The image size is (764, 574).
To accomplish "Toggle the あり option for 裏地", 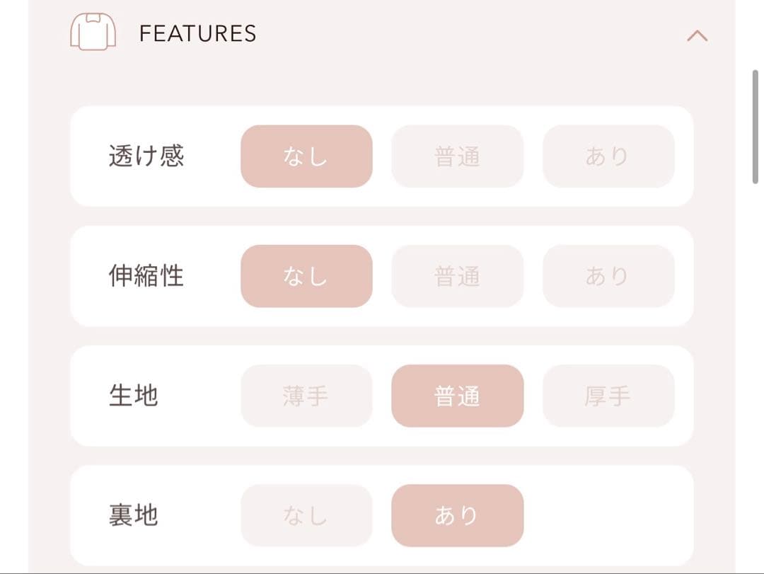I will (458, 515).
